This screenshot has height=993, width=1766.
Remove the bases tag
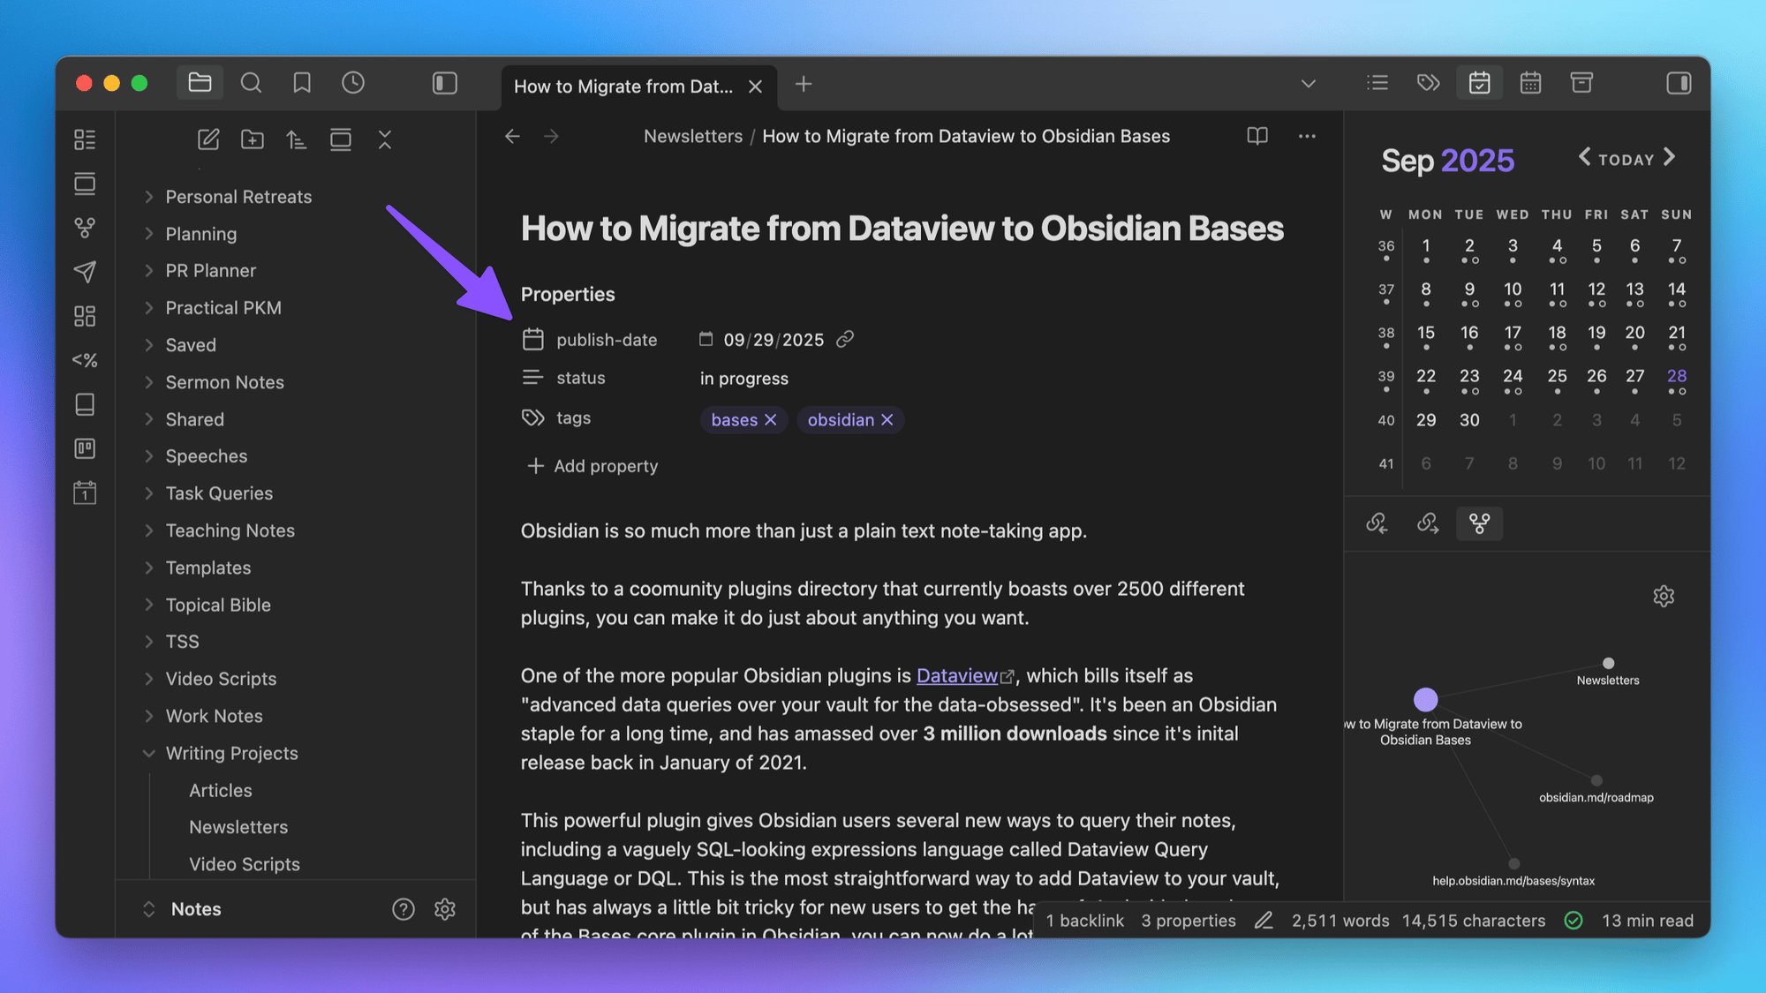771,420
